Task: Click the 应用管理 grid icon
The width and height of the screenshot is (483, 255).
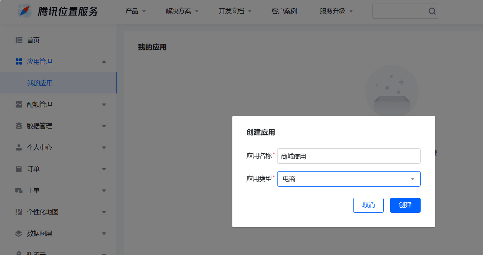Action: pyautogui.click(x=19, y=62)
